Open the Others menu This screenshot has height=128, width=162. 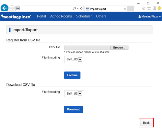click(x=101, y=16)
